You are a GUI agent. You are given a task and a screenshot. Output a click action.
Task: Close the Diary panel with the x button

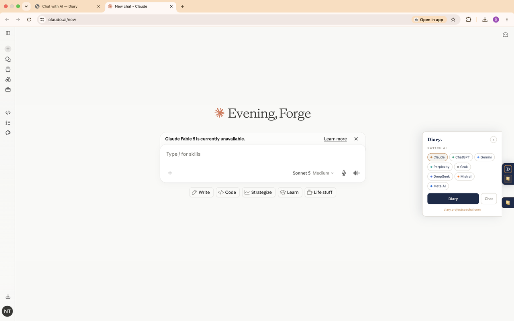click(494, 140)
